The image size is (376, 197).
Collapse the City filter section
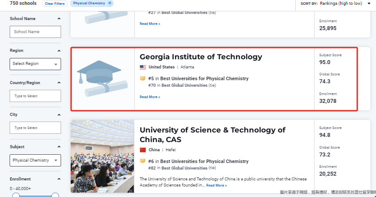tap(59, 115)
